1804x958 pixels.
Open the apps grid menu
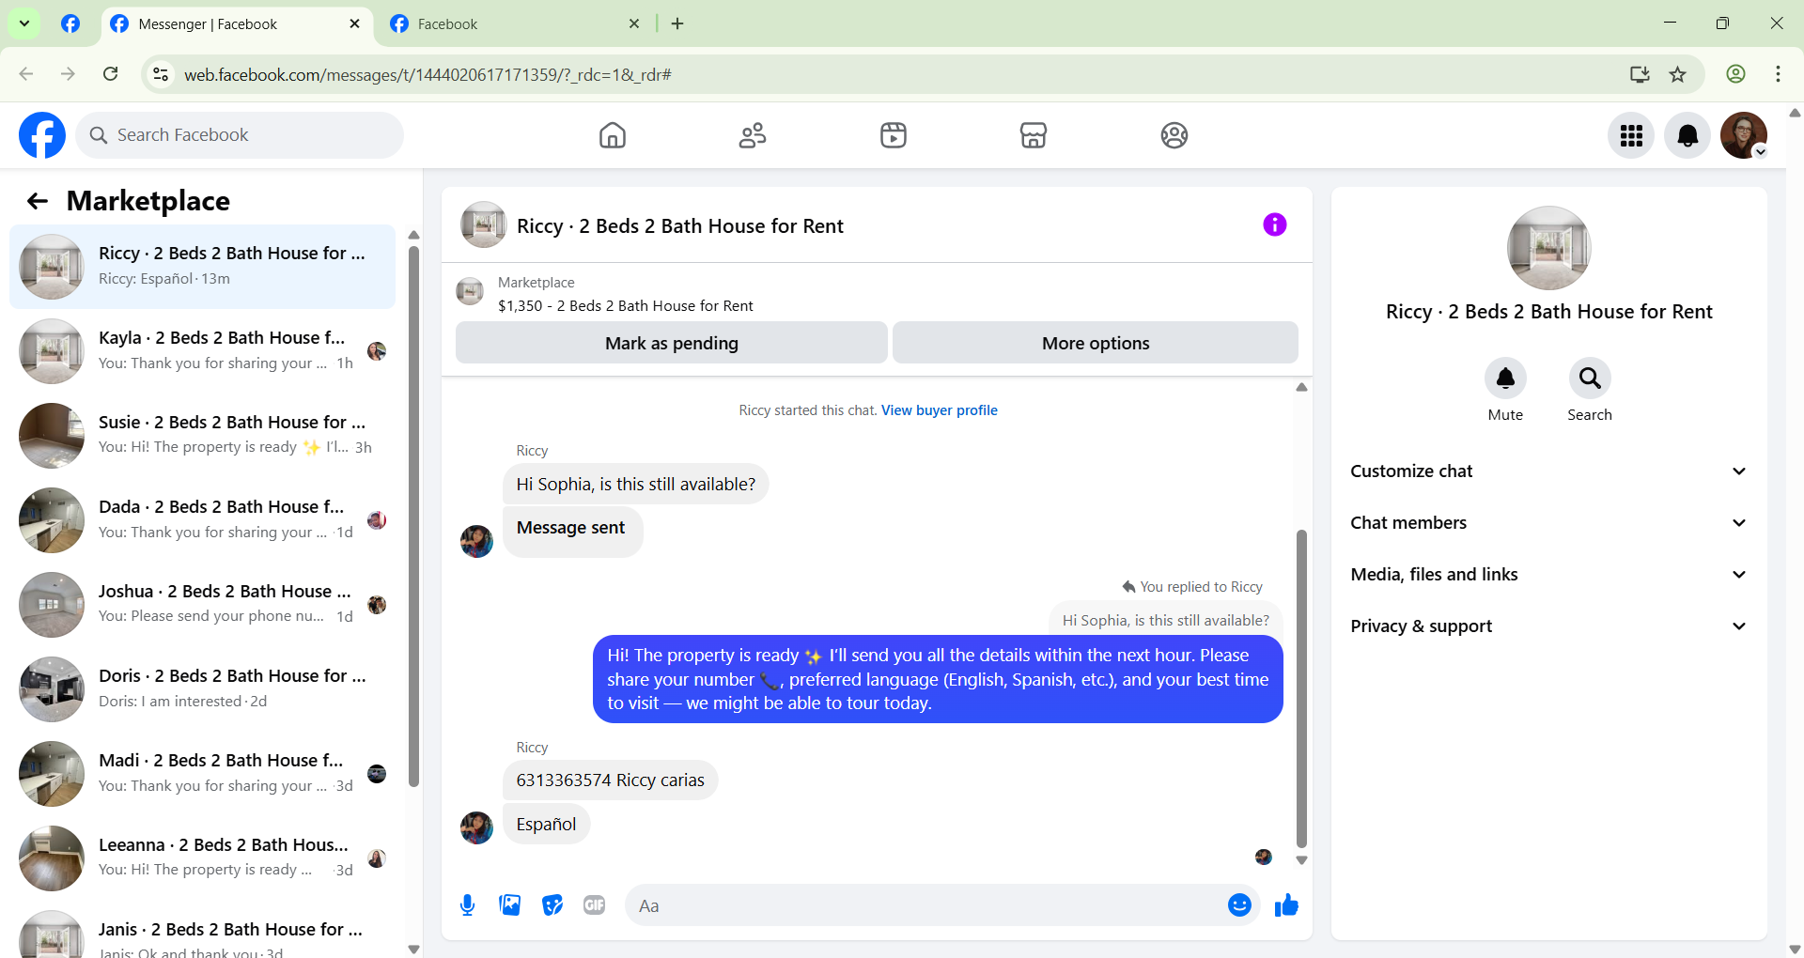click(1631, 135)
